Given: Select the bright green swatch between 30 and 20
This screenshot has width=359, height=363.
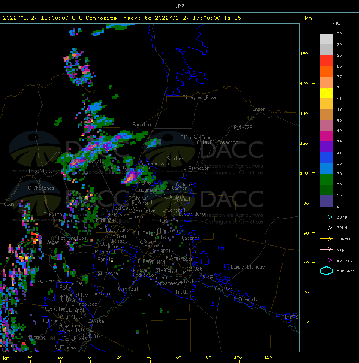Looking at the screenshot, I should (x=326, y=179).
